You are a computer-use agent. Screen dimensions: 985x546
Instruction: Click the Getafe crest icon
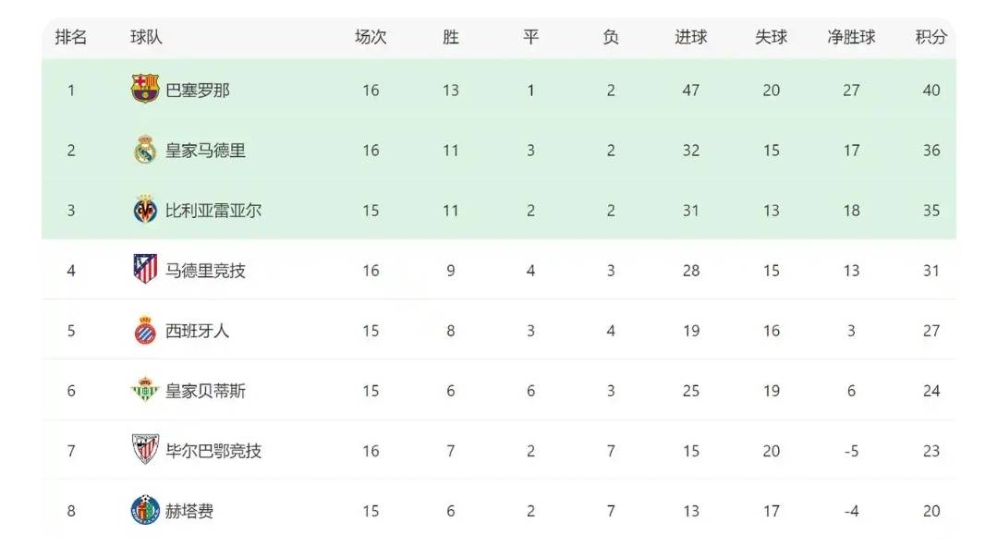point(145,511)
